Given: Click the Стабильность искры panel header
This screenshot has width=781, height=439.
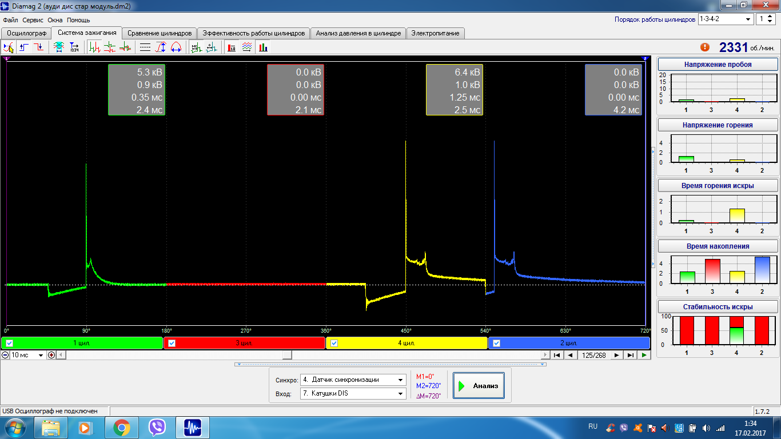Looking at the screenshot, I should [718, 307].
